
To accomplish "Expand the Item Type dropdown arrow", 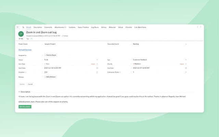I will click(x=97, y=64).
